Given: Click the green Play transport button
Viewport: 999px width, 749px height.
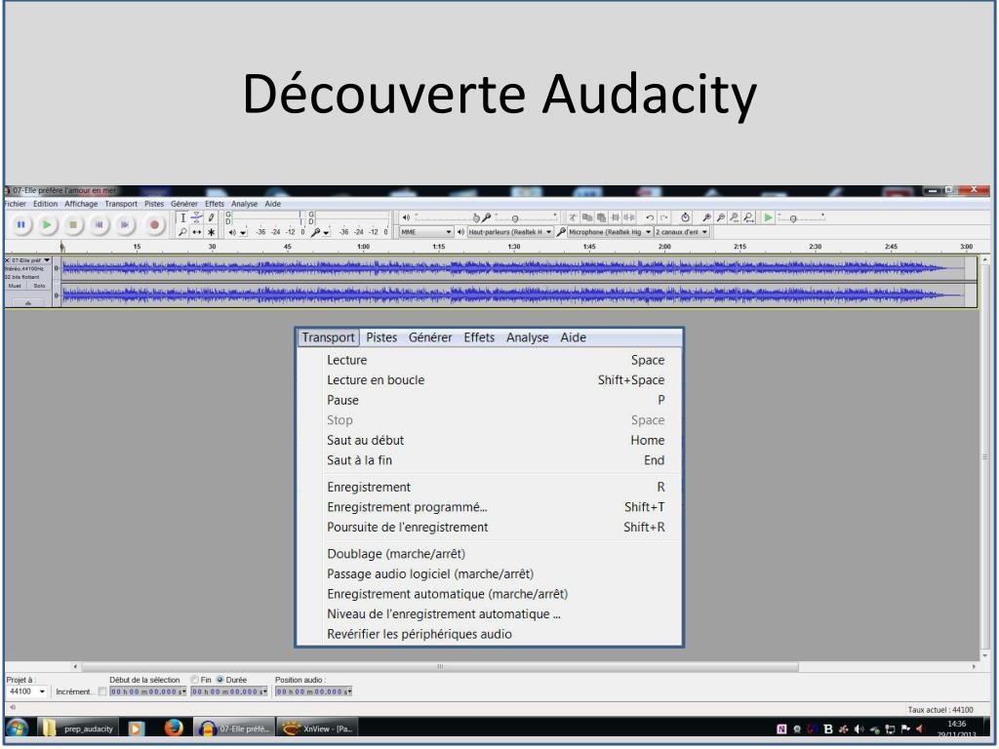Looking at the screenshot, I should [x=47, y=225].
